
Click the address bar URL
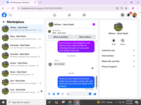coord(42,8)
